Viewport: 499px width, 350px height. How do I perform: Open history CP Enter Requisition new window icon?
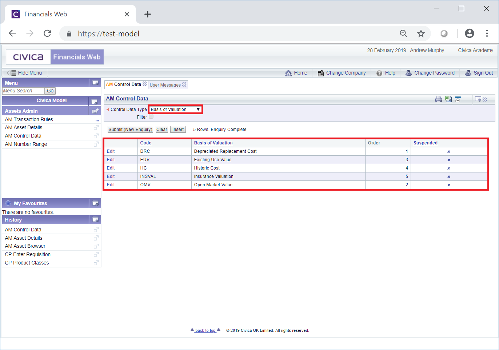96,254
